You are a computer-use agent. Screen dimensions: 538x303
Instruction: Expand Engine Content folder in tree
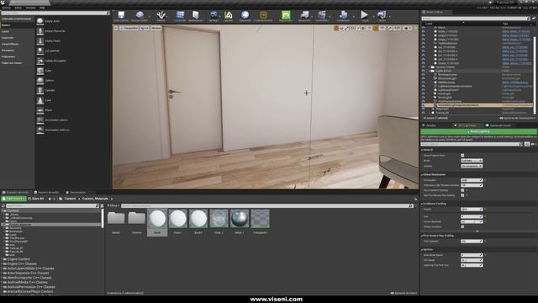pyautogui.click(x=2, y=259)
